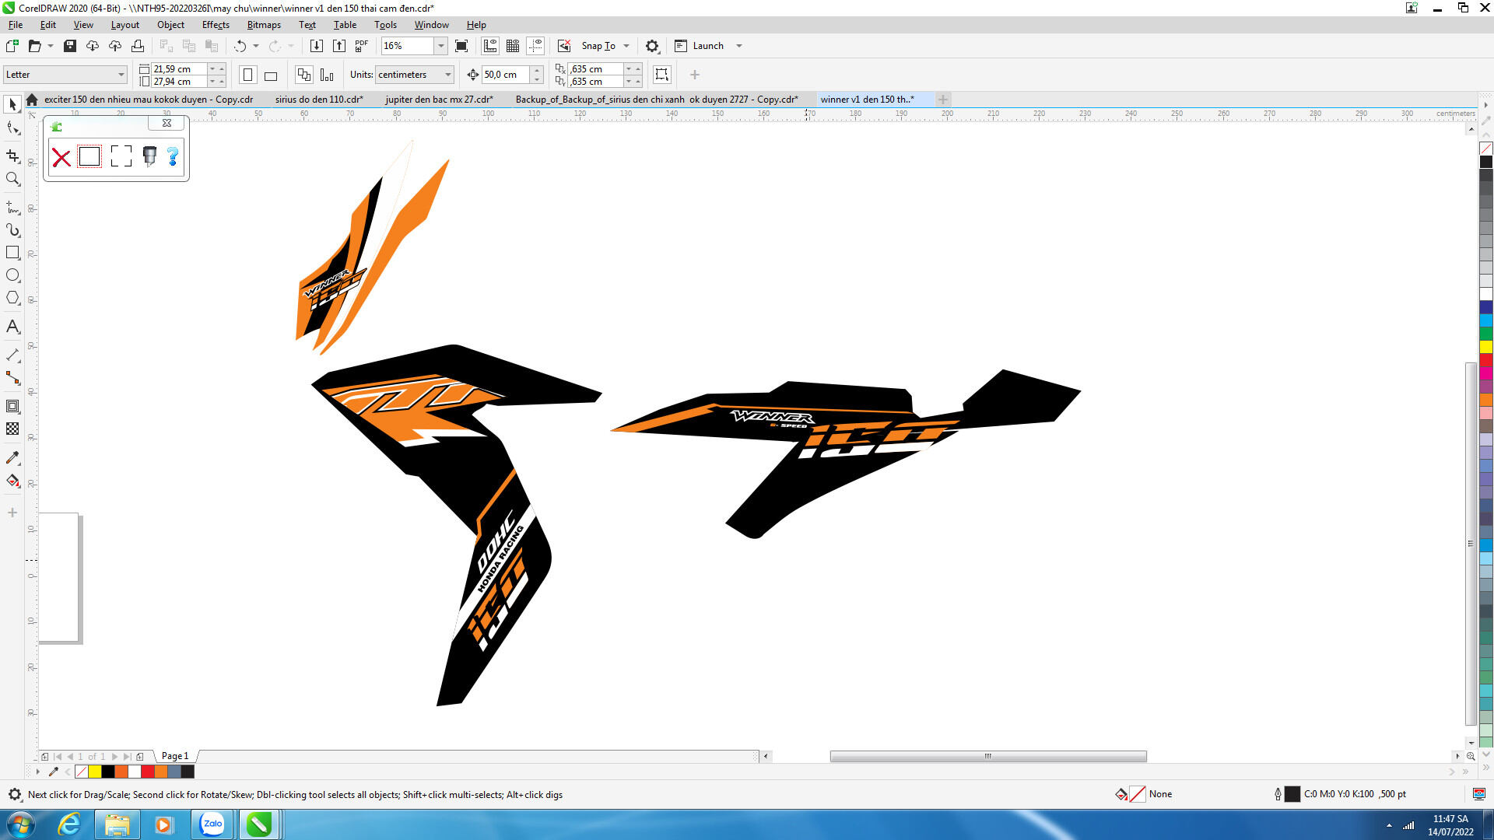
Task: Click the Export icon
Action: coord(339,46)
